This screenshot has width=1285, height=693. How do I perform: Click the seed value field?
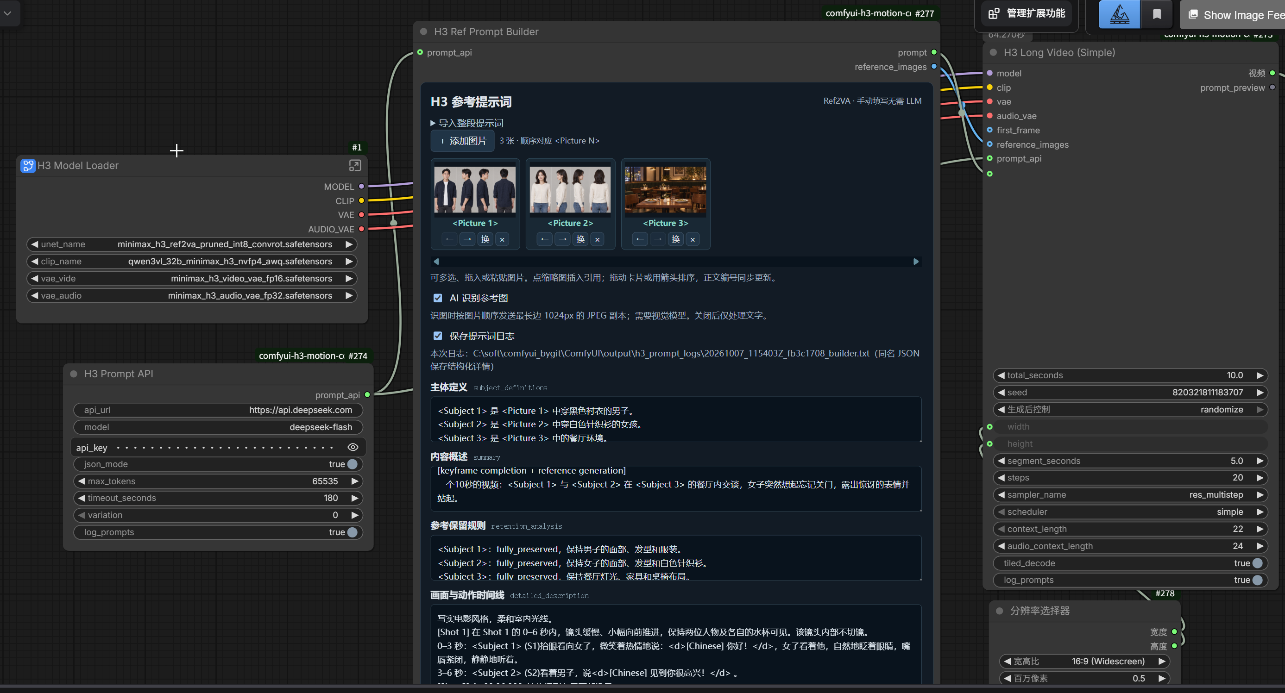coord(1130,393)
